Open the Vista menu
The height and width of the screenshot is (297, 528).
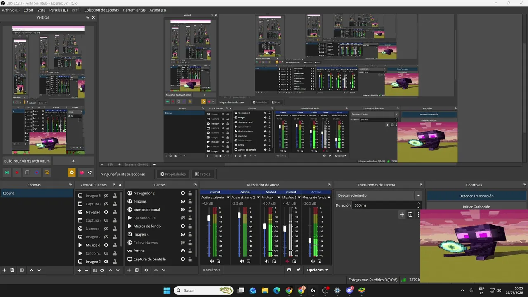pyautogui.click(x=41, y=10)
